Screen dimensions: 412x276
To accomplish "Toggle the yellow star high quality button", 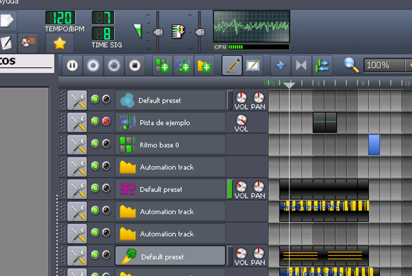I will (60, 43).
